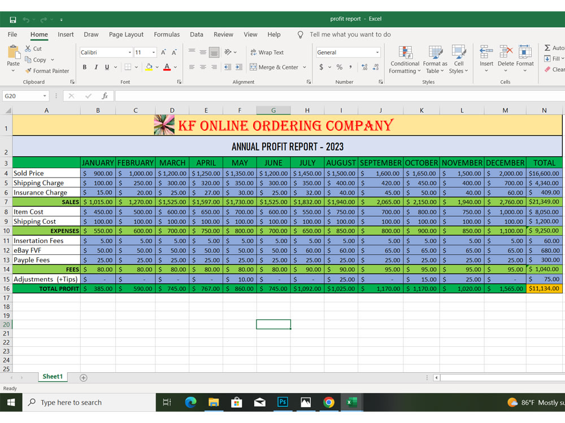
Task: Open the font size dropdown
Action: point(152,51)
